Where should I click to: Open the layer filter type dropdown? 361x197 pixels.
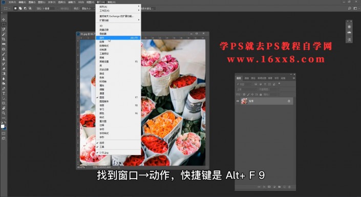tap(245, 84)
